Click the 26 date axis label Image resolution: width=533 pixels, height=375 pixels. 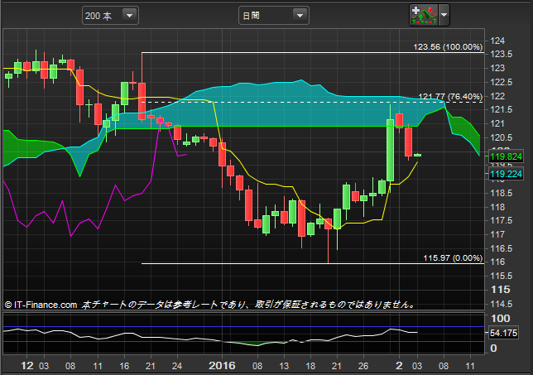tap(363, 366)
